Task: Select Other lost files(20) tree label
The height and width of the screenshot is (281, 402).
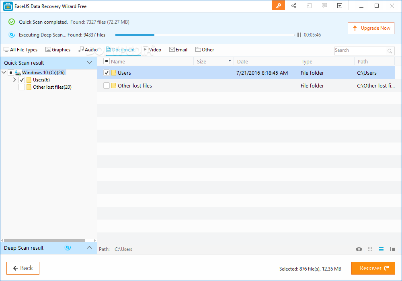Action: point(52,87)
